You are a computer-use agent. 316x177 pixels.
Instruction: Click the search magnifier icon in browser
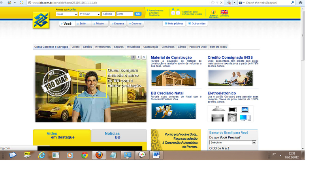[293, 3]
